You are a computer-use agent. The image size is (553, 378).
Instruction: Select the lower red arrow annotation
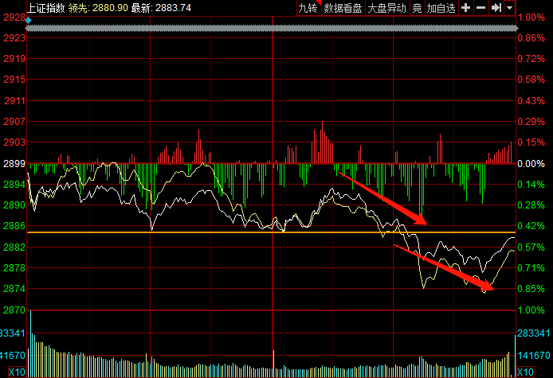[444, 267]
